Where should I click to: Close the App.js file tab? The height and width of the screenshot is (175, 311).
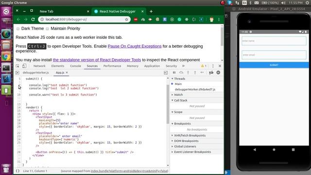pos(67,72)
